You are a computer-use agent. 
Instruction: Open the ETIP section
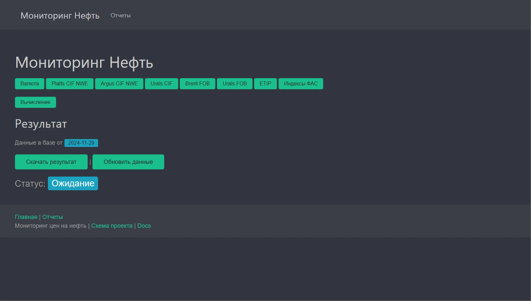(265, 84)
